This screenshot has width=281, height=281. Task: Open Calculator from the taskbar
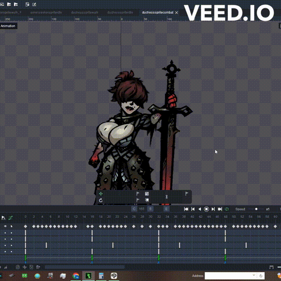101,276
